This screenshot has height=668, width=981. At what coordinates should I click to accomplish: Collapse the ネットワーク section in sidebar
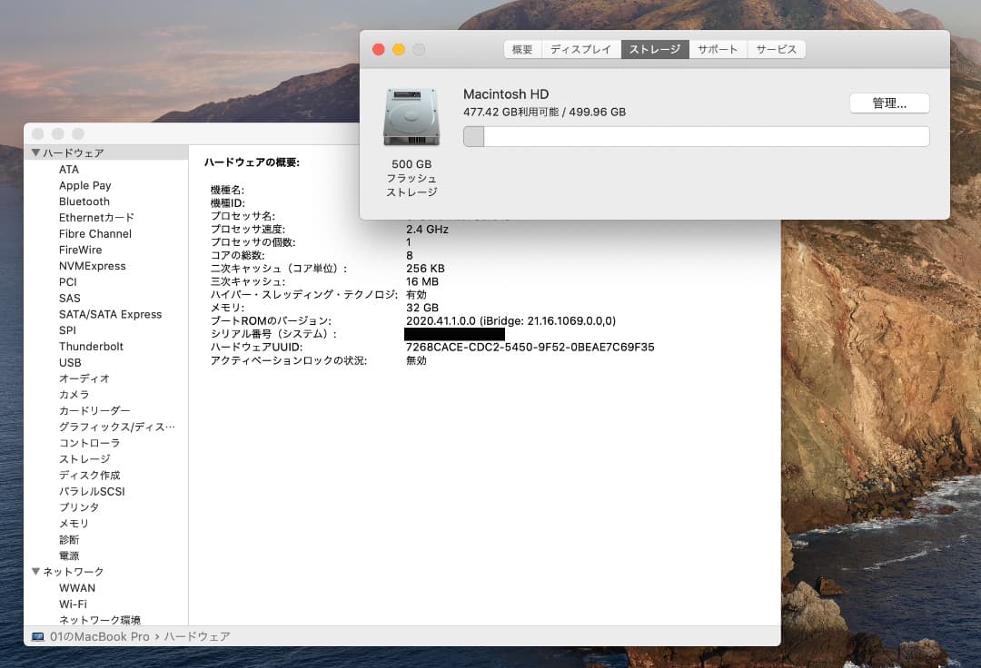(x=37, y=572)
